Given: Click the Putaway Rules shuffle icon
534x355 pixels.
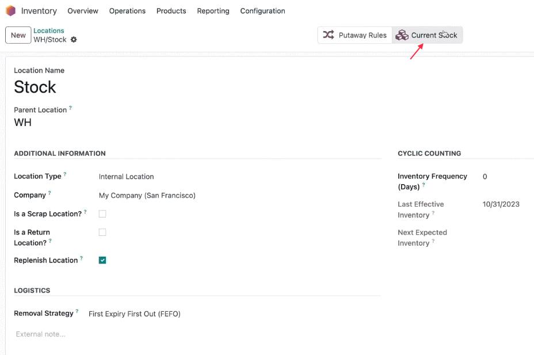Looking at the screenshot, I should (329, 35).
